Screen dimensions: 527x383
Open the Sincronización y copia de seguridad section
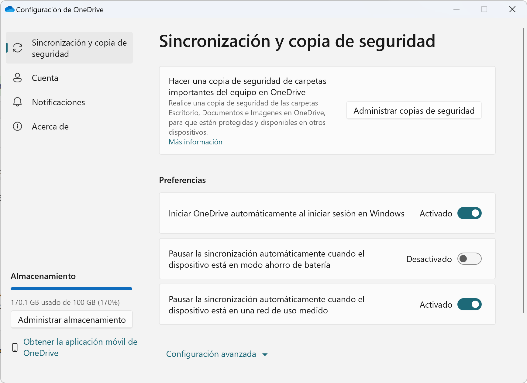point(69,48)
